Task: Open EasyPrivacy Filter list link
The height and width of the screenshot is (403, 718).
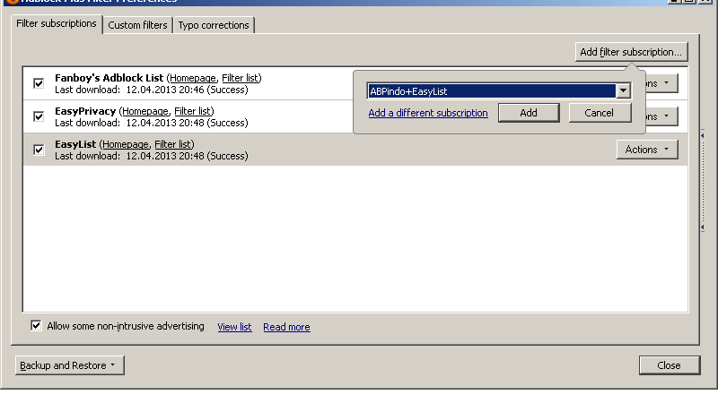Action: [x=193, y=111]
